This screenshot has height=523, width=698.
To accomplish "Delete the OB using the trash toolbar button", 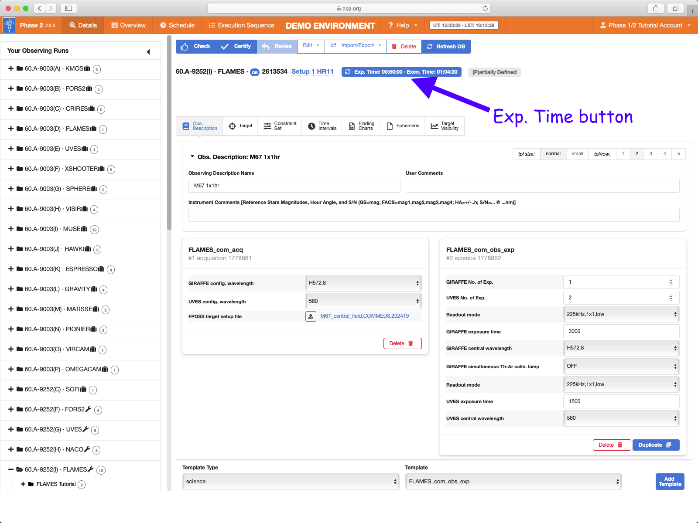I will 404,46.
